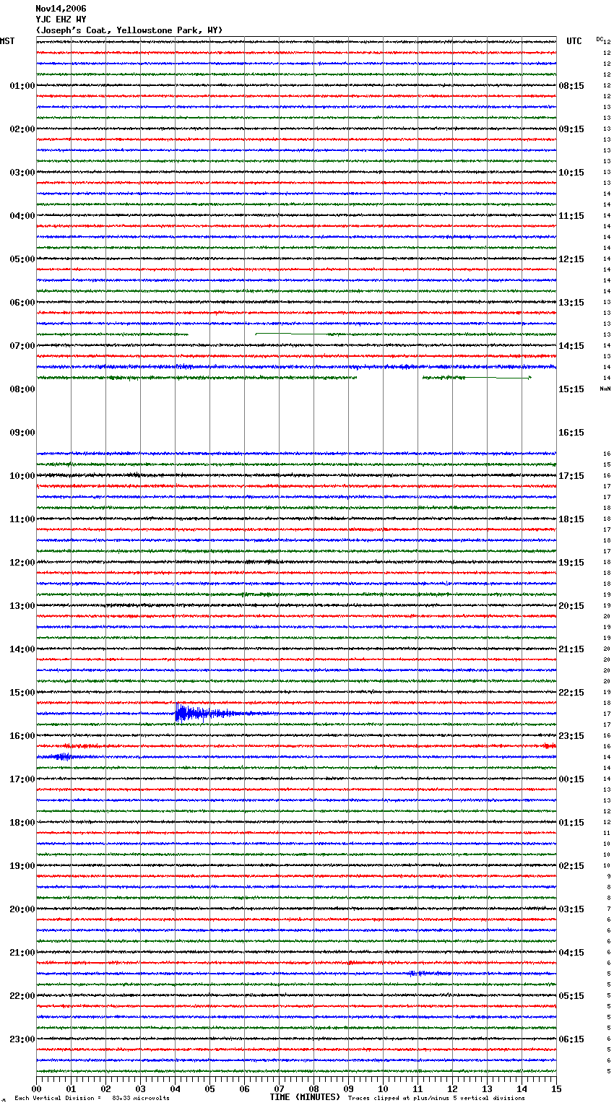Image resolution: width=614 pixels, height=1108 pixels.
Task: Click the 08:15 UTC time label
Action: point(571,86)
